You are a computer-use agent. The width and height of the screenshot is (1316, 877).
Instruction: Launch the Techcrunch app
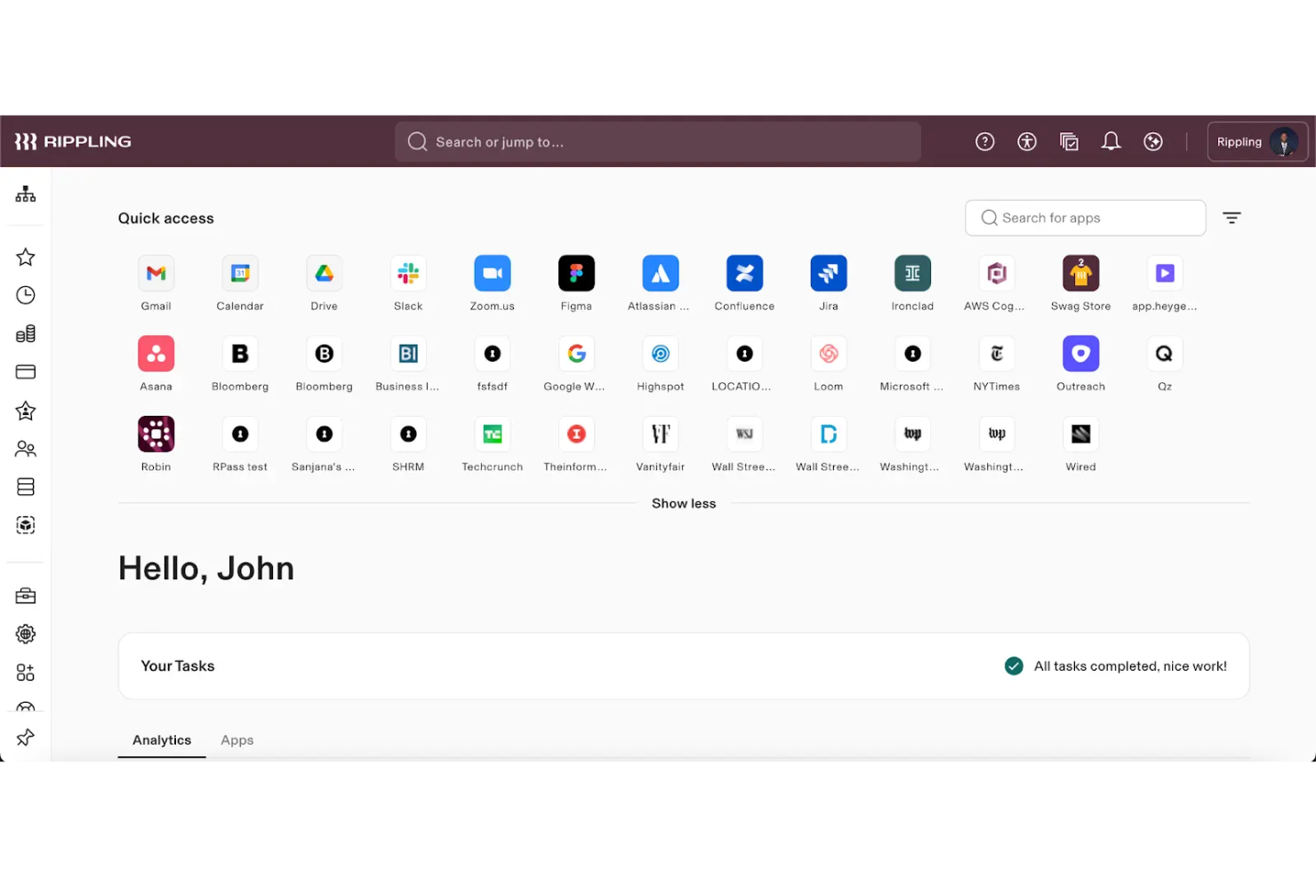(x=493, y=435)
